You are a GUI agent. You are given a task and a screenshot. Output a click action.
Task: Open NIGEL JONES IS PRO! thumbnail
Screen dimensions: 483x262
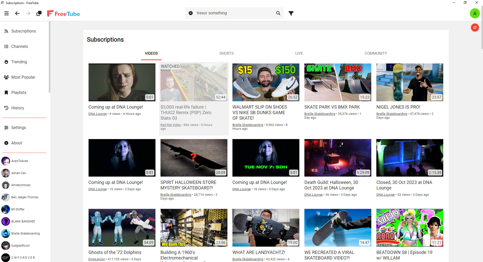tap(410, 82)
